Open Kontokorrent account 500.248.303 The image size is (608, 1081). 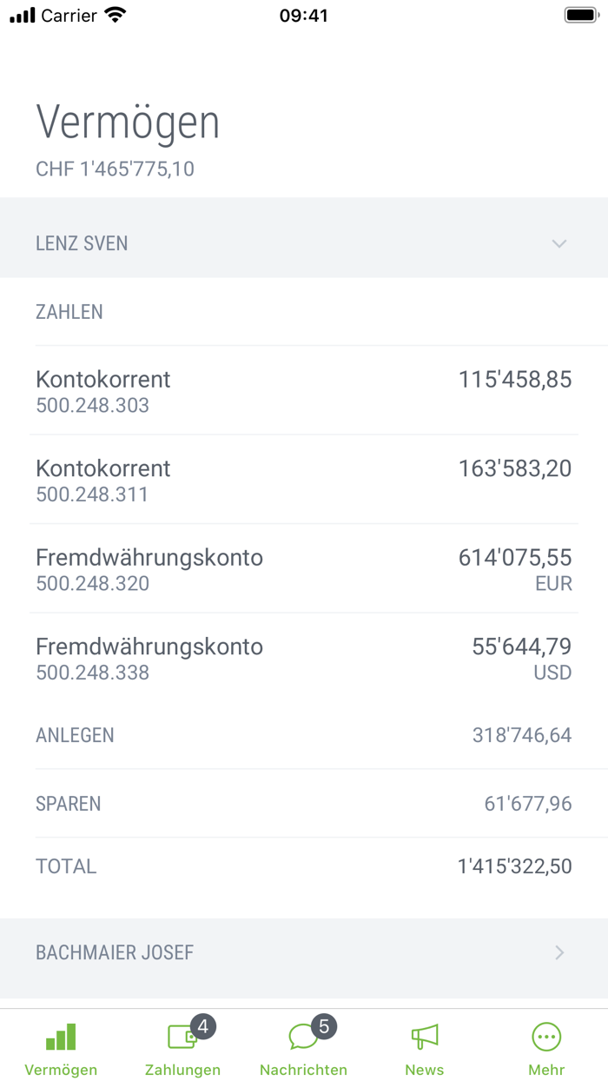pos(304,391)
